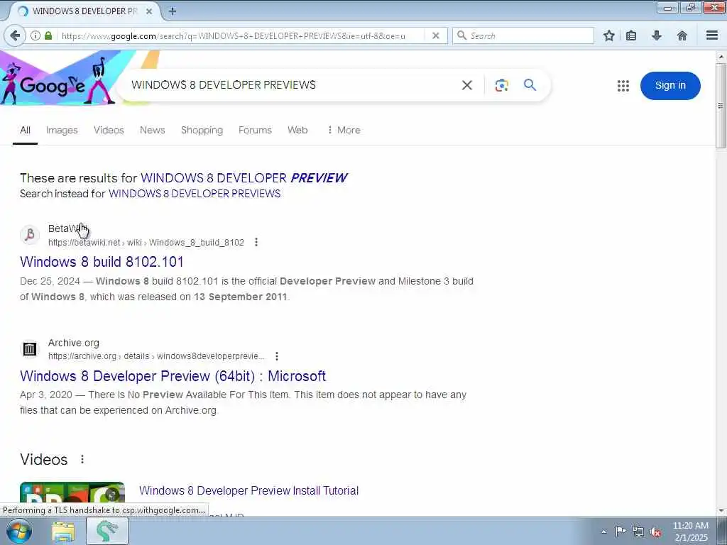The image size is (727, 545).
Task: Click the Sign in button
Action: (670, 86)
